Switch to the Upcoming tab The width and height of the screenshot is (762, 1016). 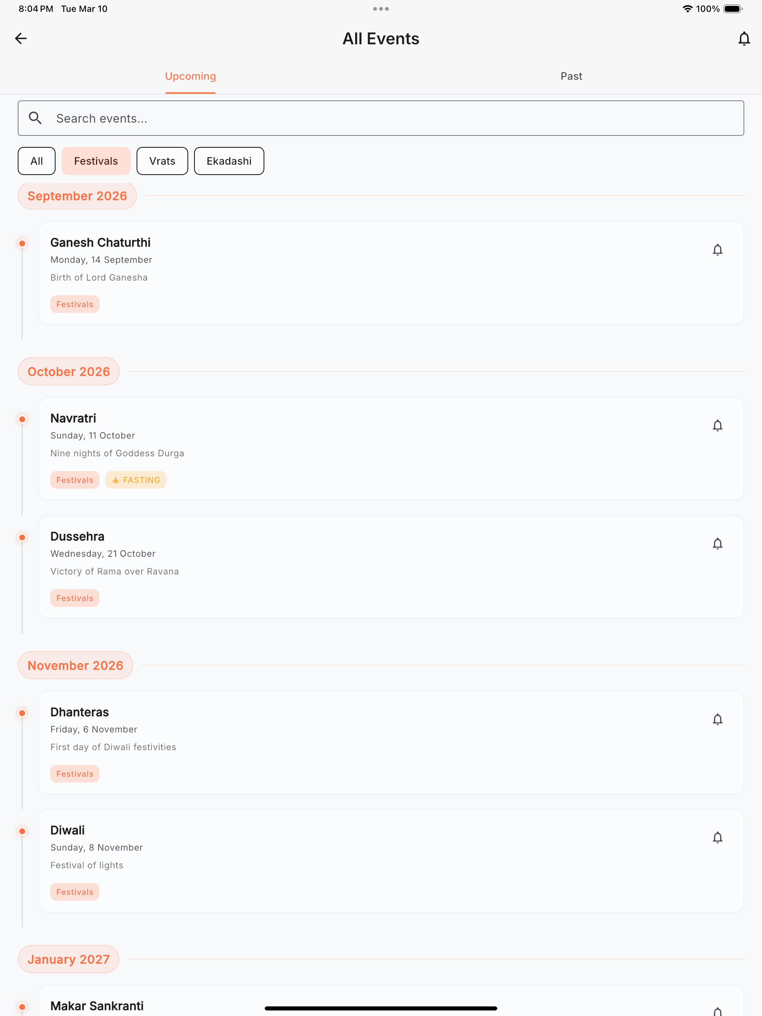(190, 76)
